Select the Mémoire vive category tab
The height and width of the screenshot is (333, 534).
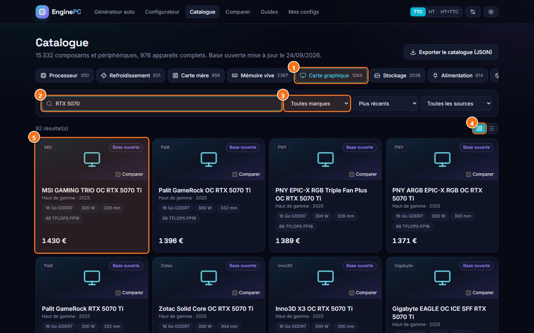tap(260, 75)
